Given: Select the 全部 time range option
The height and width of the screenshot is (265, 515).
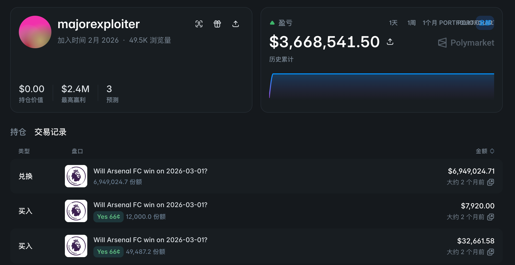Looking at the screenshot, I should [x=485, y=23].
